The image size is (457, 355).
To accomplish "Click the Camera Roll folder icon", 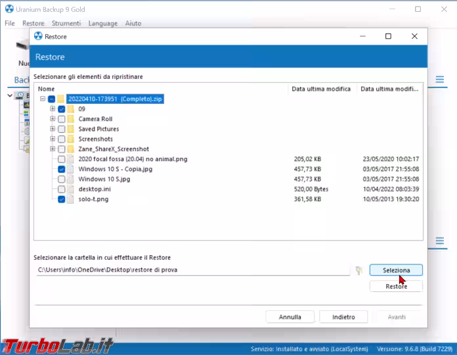I will [x=70, y=119].
